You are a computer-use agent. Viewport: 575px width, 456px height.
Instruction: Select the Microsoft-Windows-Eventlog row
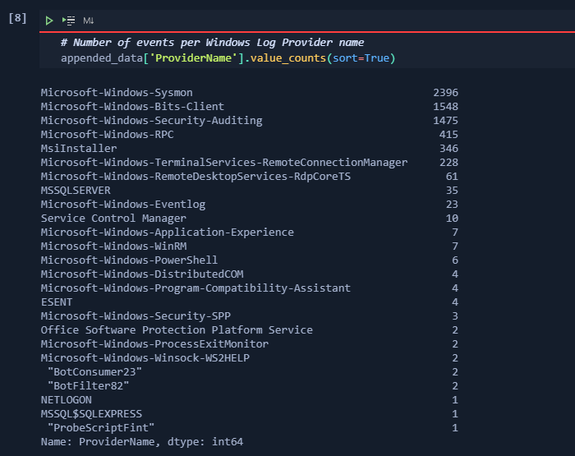pos(250,204)
